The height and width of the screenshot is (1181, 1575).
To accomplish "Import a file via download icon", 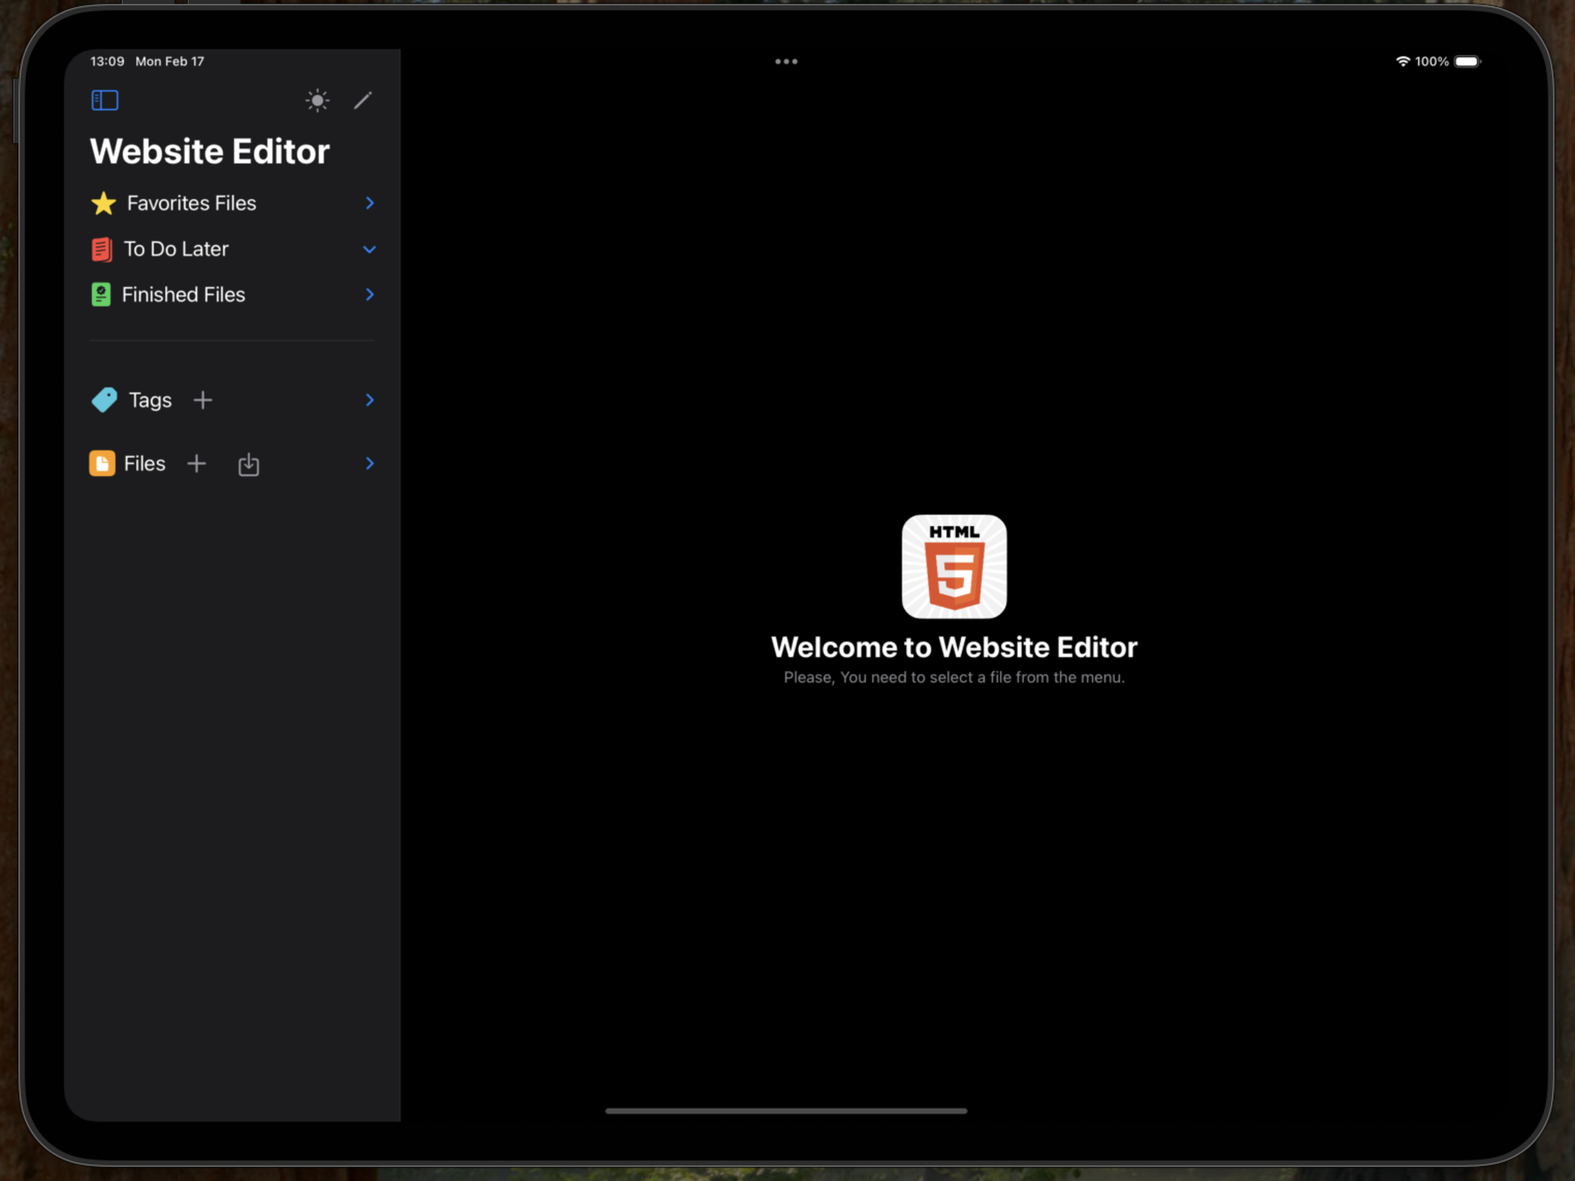I will 248,464.
